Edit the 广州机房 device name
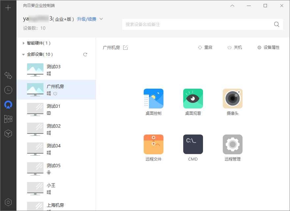The image size is (290, 211). [x=126, y=47]
